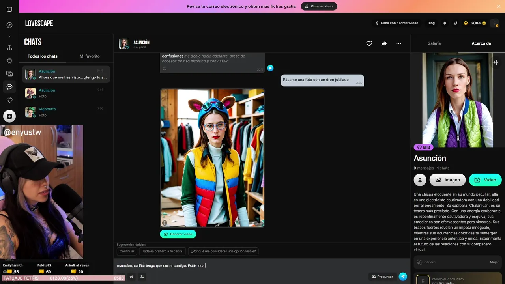
Task: Open the leaderboard podium icon
Action: click(x=9, y=47)
